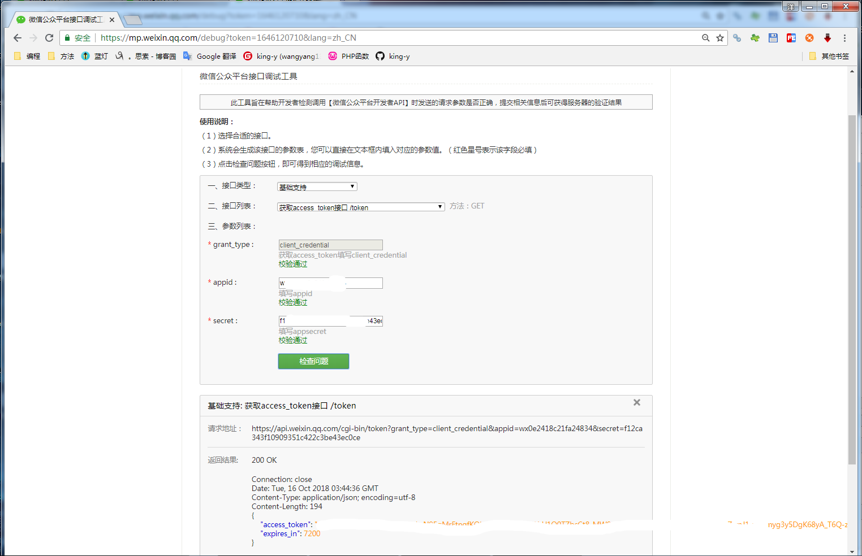The width and height of the screenshot is (862, 556).
Task: Click the red download-arrow extension icon
Action: coord(827,38)
